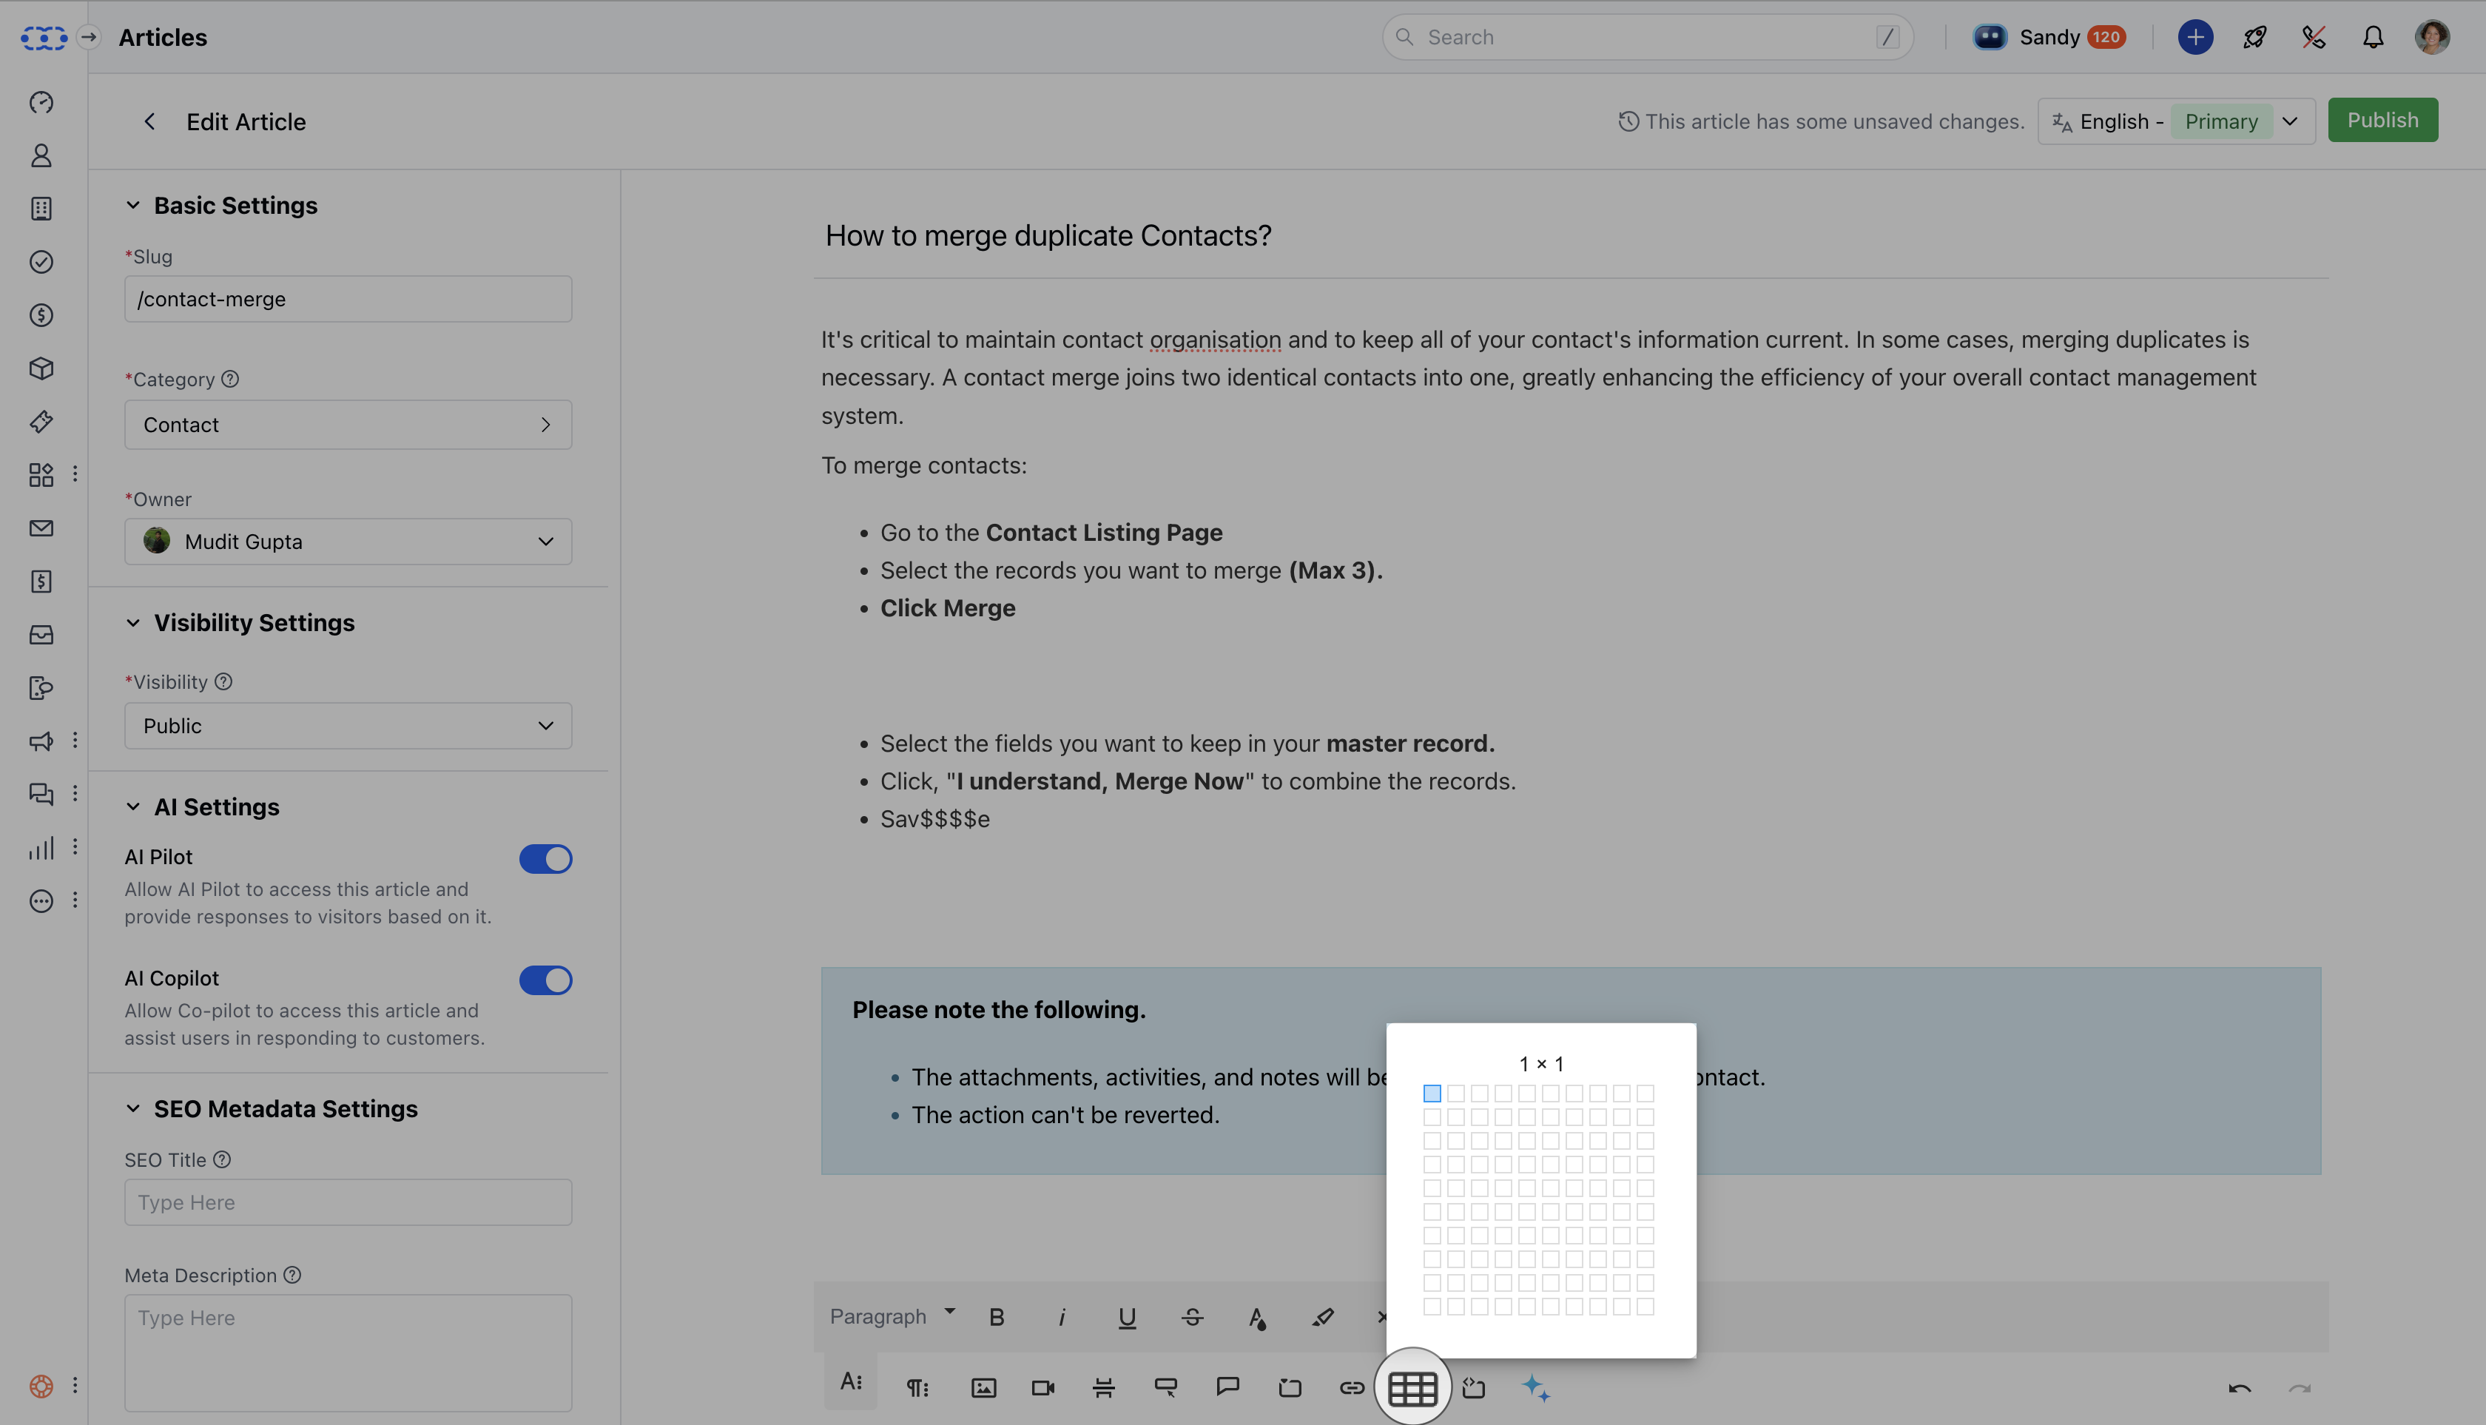Click the text color droplet tool

point(1257,1318)
